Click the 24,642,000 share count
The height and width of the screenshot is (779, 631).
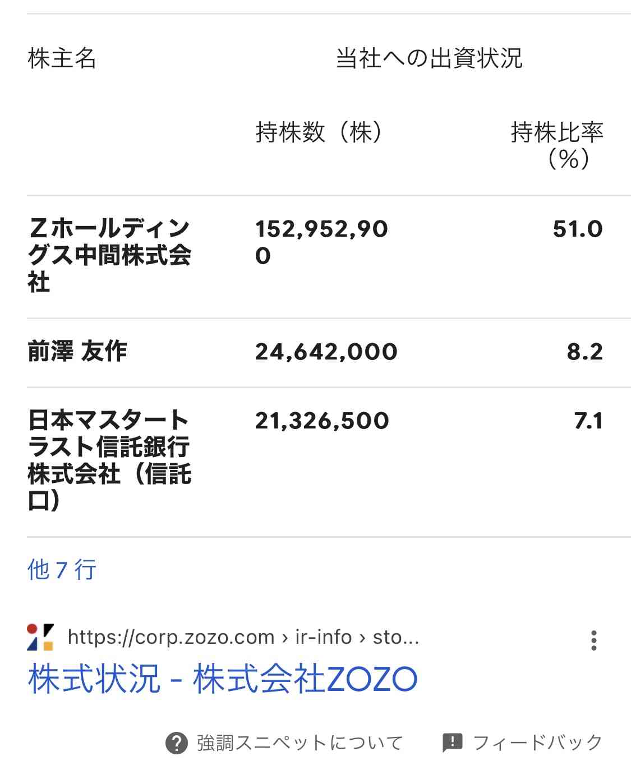coord(326,352)
